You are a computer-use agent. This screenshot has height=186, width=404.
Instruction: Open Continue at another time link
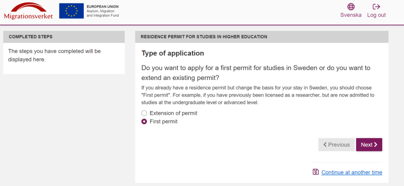coord(351,172)
